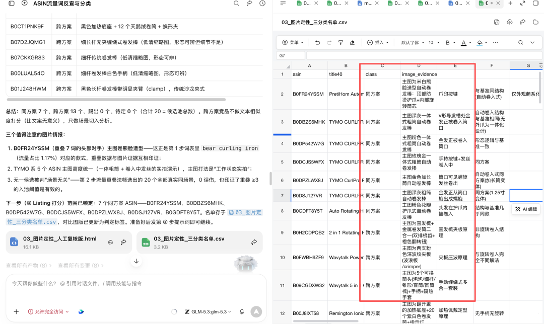
Task: Open the inline 03_图片定性_三分类名单.csv link
Action: click(134, 217)
